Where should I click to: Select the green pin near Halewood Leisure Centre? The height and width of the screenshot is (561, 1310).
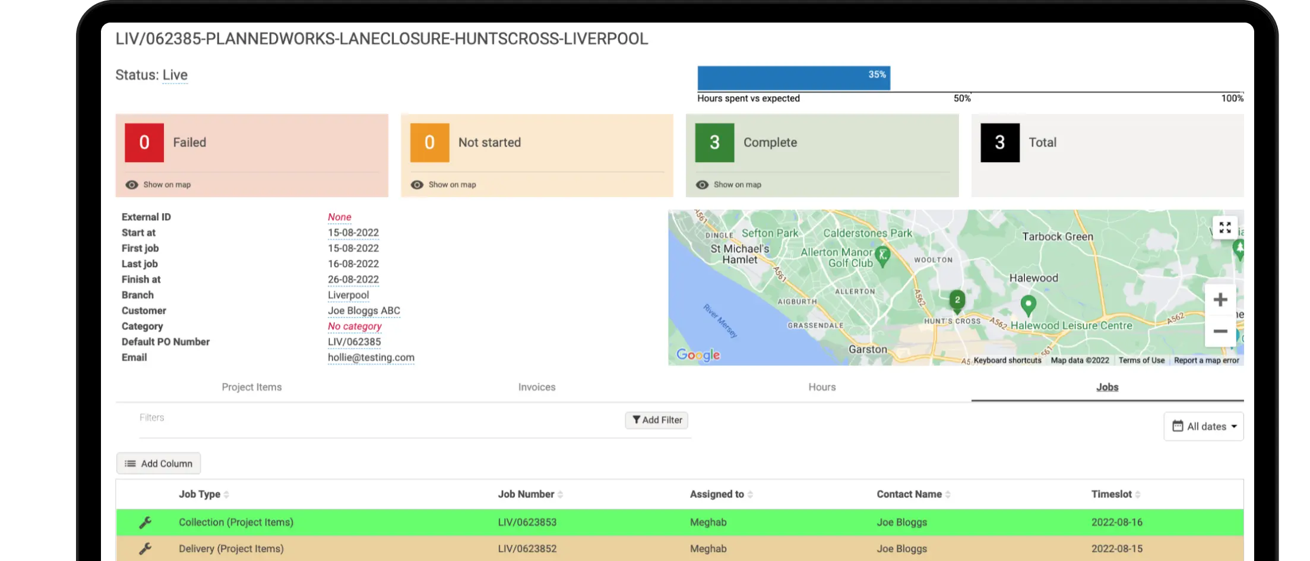pyautogui.click(x=1028, y=306)
